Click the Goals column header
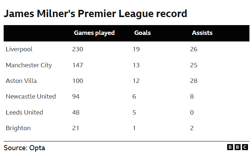Viewport: 252px width, 156px height. coord(142,33)
